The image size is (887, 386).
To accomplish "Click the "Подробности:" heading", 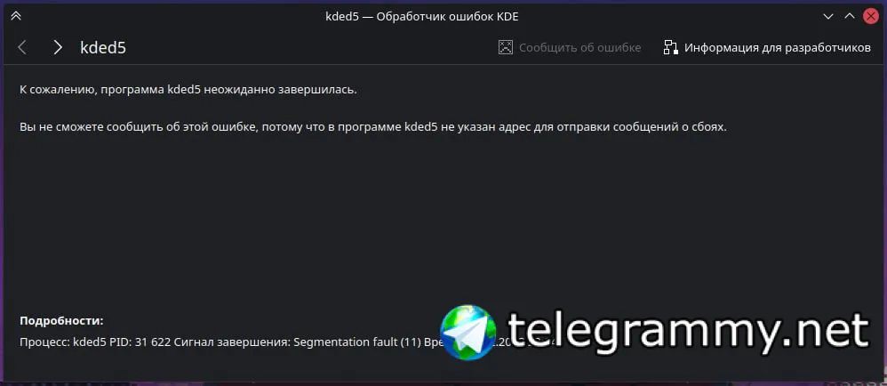I will point(61,321).
